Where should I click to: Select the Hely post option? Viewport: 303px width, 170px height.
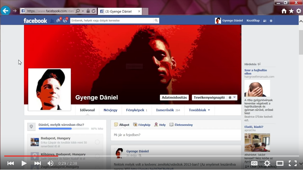pyautogui.click(x=160, y=125)
